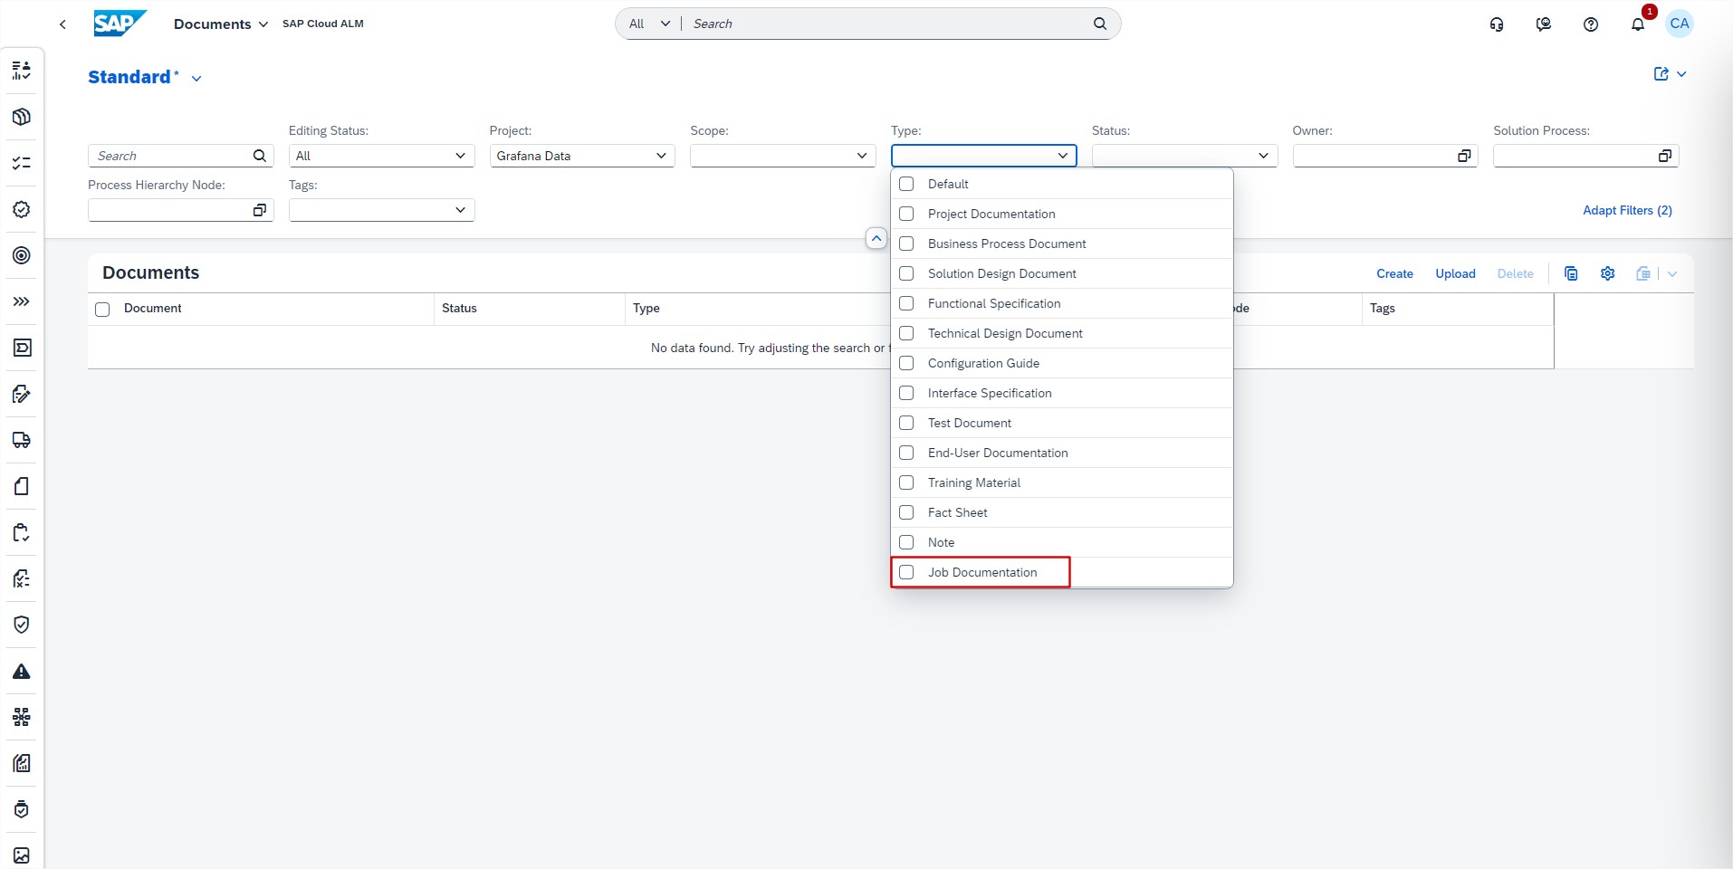Click the support headset icon
This screenshot has height=869, width=1733.
point(1496,24)
